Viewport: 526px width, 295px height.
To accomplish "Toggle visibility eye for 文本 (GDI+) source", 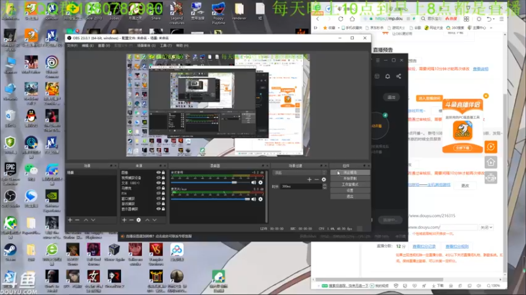I will [x=158, y=183].
